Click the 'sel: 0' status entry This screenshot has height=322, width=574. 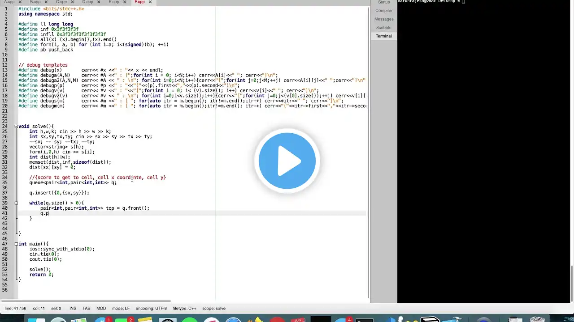[56, 308]
